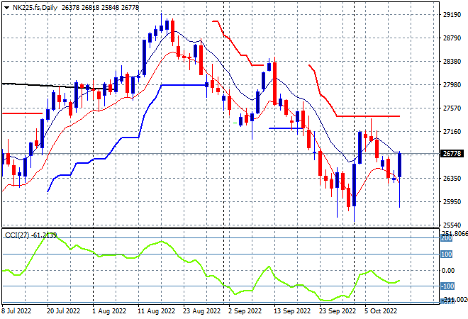Click the CCI 100 level label

447,254
